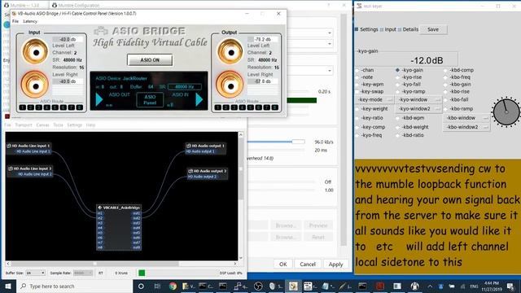Click the HD Audio Line input 1 node
Viewport: 521px width, 293px height.
tap(29, 148)
